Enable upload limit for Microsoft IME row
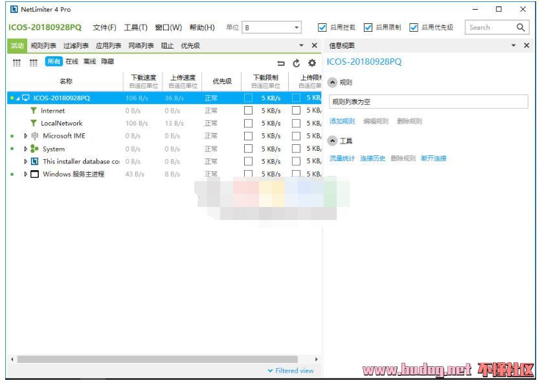 (x=296, y=136)
